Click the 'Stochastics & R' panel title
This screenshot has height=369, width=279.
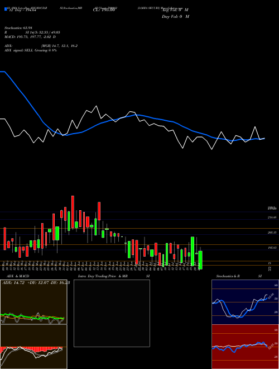point(228,276)
